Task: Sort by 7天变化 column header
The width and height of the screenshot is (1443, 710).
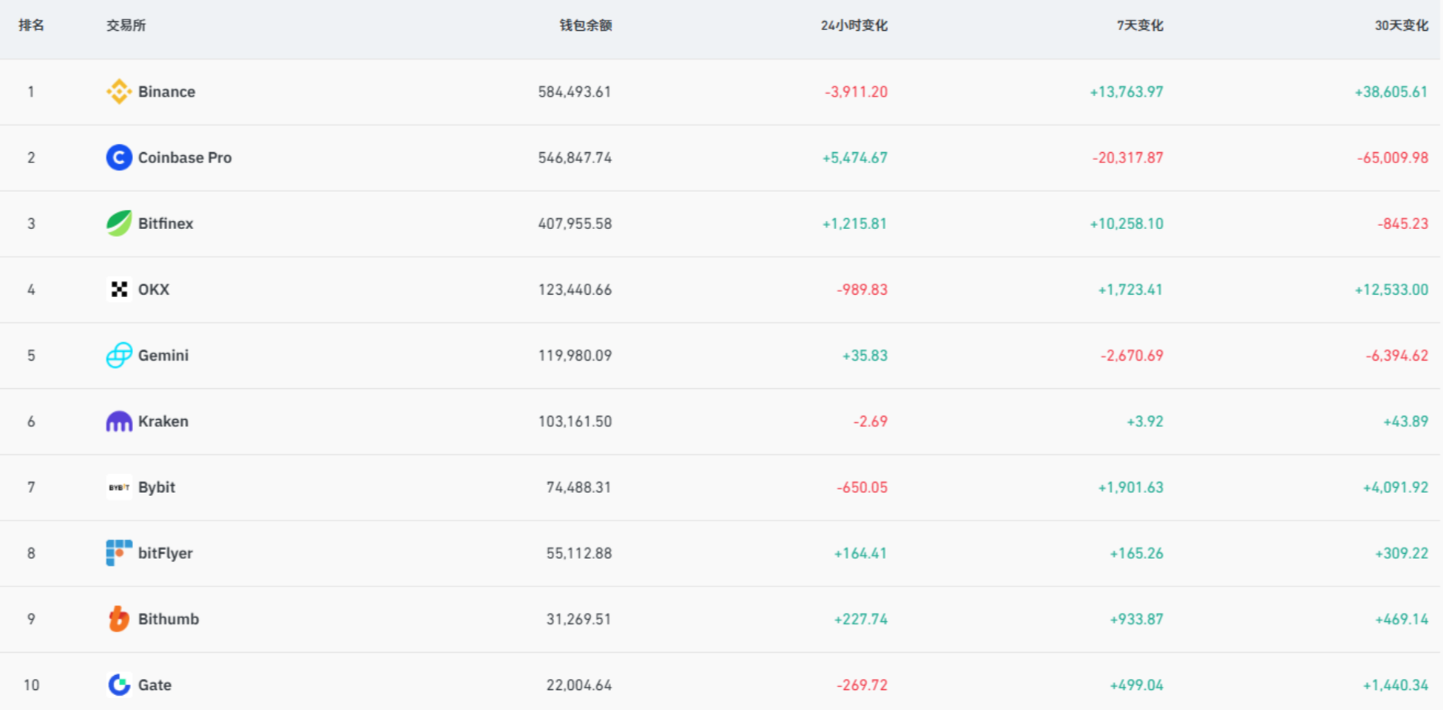Action: (x=1140, y=25)
